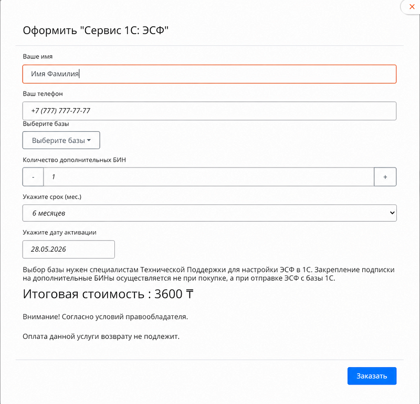420x404 pixels.
Task: Click the paragraph about Технической Поддержки
Action: pos(208,274)
